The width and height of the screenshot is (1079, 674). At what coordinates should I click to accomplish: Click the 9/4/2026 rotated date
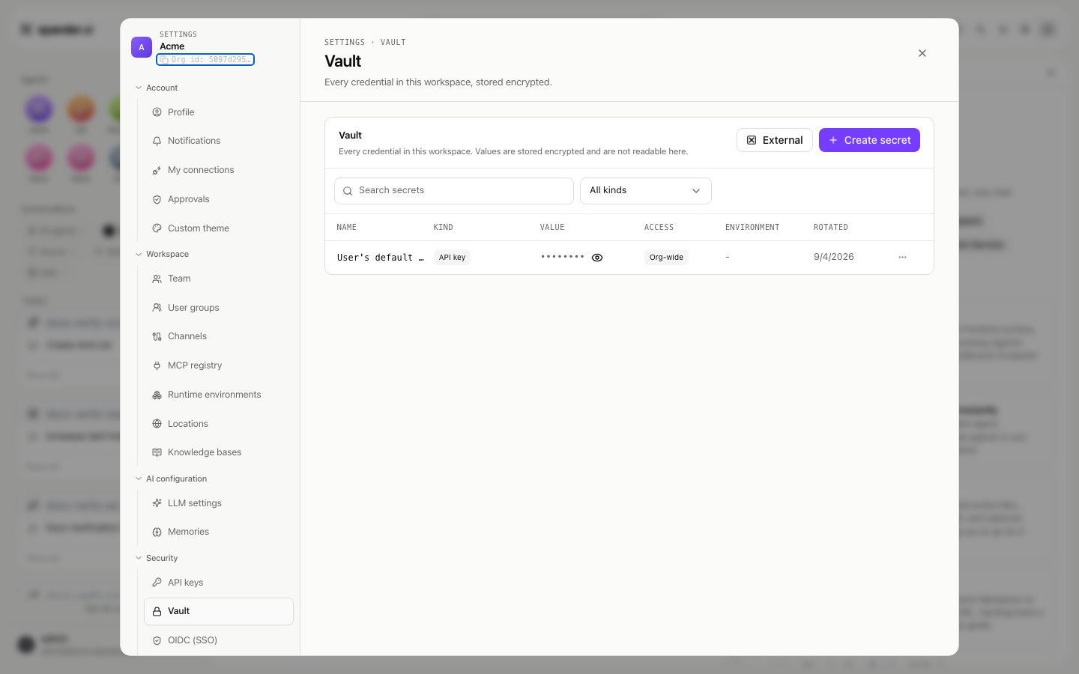pyautogui.click(x=834, y=257)
